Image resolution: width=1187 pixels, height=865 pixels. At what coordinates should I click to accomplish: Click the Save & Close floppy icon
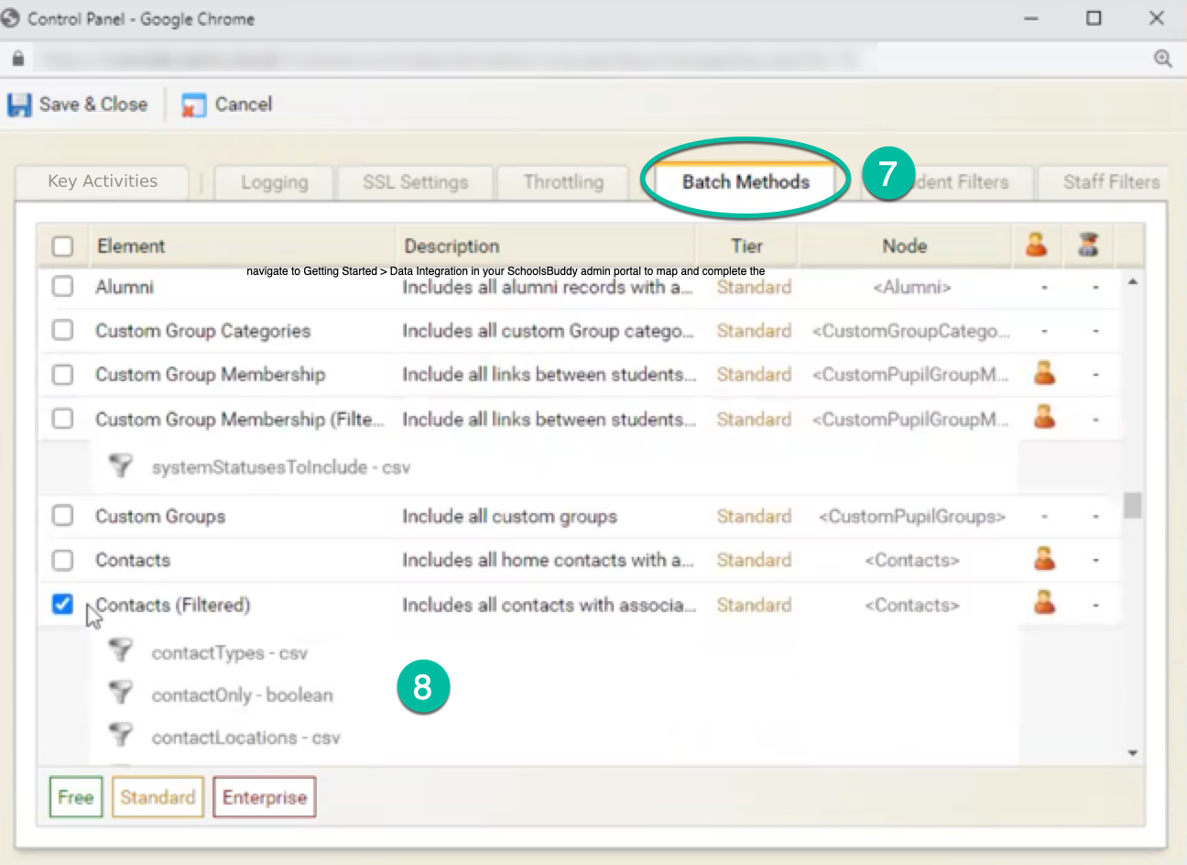click(x=19, y=104)
